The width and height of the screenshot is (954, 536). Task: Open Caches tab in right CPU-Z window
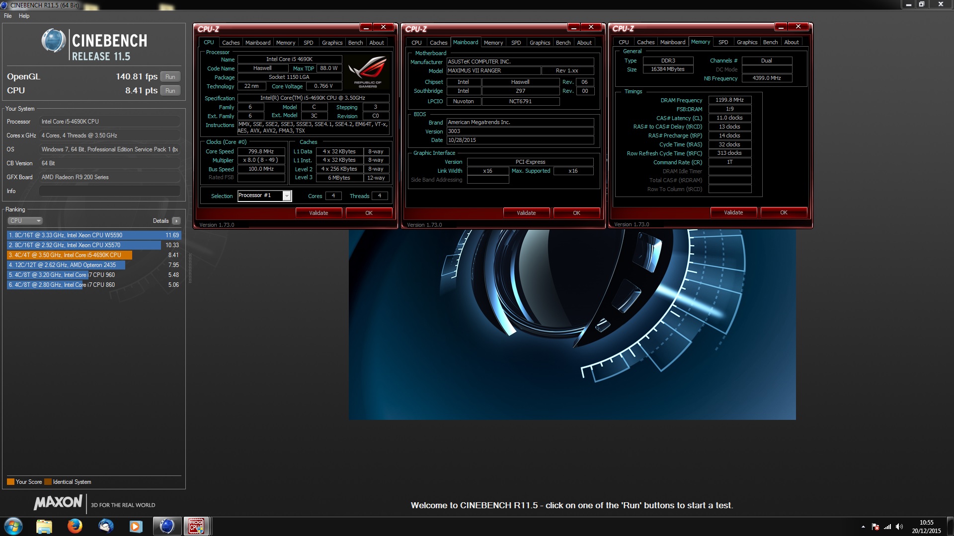click(x=645, y=42)
